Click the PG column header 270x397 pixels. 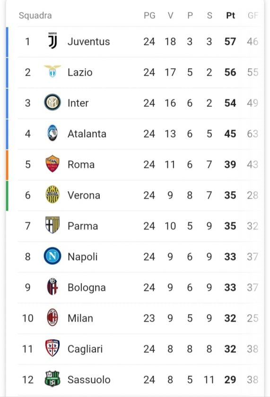pos(149,16)
